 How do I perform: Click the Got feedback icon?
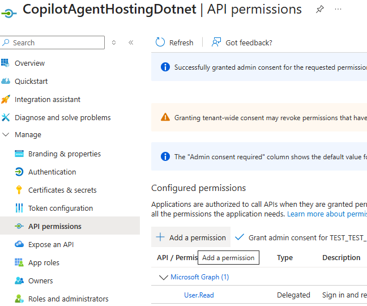216,42
